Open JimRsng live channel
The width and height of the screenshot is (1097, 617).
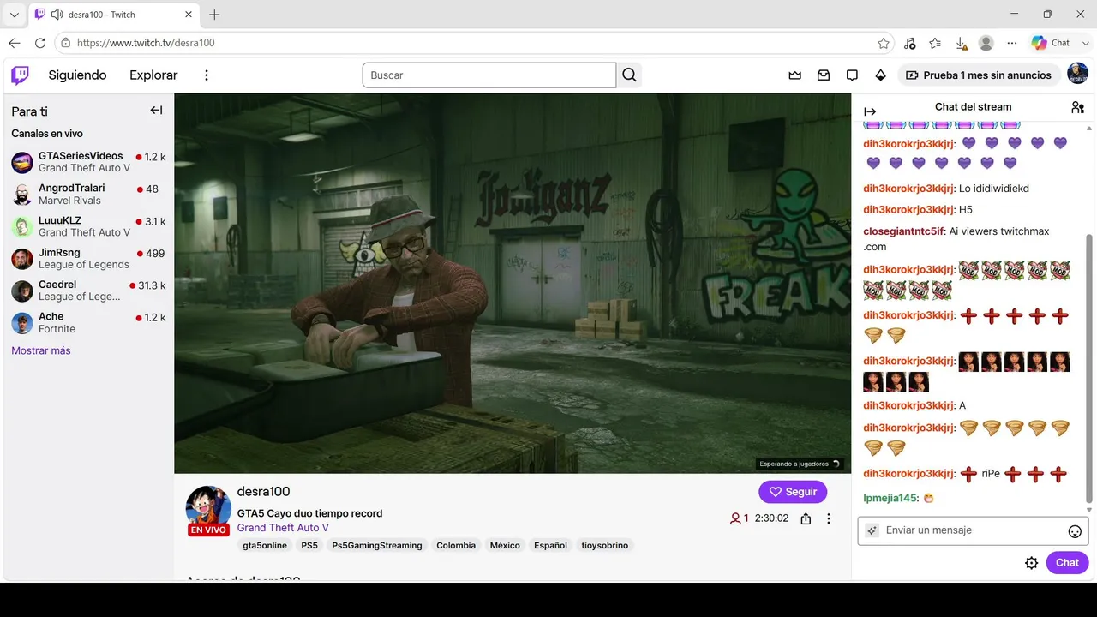88,259
